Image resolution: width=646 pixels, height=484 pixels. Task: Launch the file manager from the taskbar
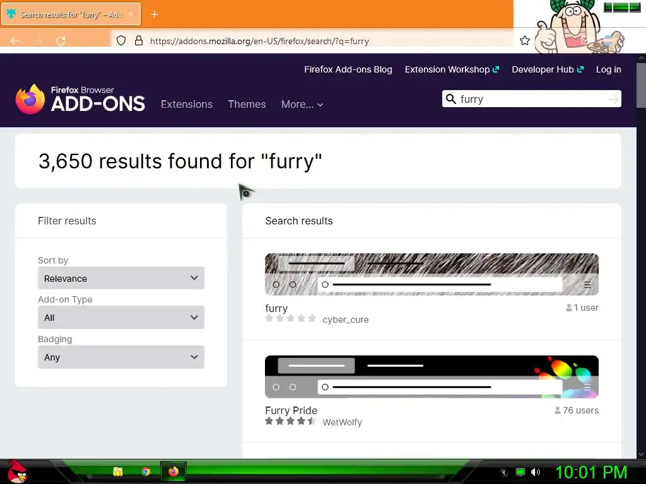(x=118, y=471)
